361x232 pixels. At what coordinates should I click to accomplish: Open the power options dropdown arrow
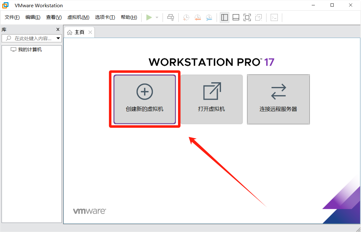(157, 18)
